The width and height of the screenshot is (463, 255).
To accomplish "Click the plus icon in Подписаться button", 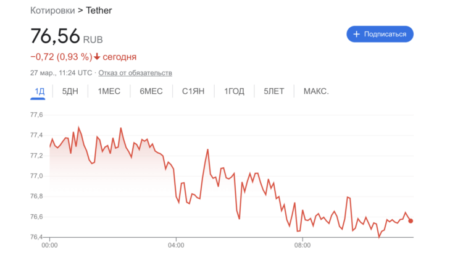I will [x=356, y=35].
